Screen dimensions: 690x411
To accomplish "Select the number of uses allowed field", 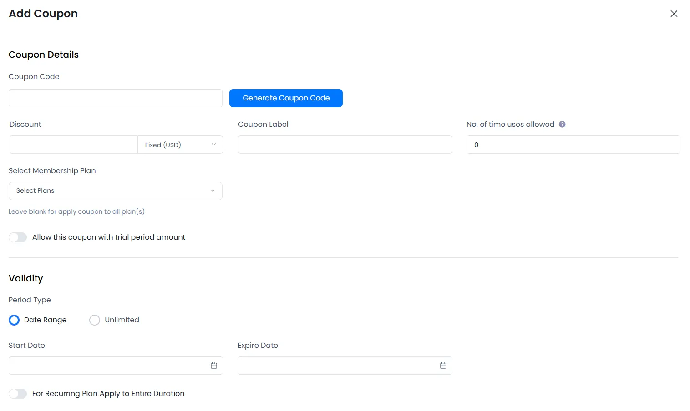I will [x=573, y=145].
